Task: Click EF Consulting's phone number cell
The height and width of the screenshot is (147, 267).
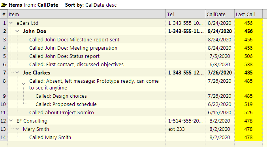Action: tap(185, 121)
